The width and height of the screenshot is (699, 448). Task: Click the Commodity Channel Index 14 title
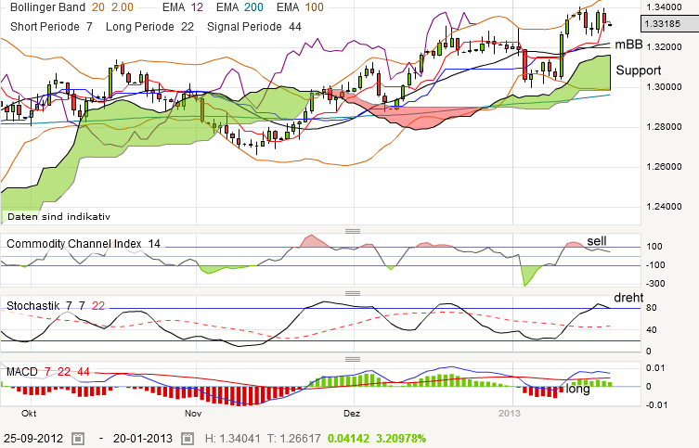[84, 244]
